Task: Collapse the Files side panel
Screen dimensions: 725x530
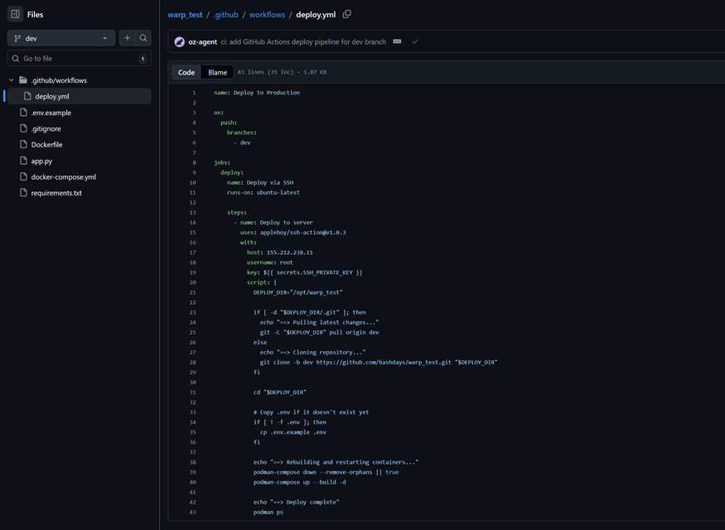Action: click(x=15, y=13)
